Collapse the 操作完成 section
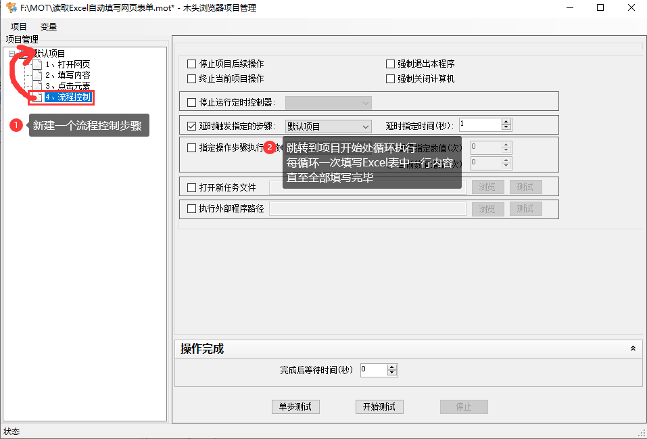Screen dimensions: 647x439 pos(633,348)
